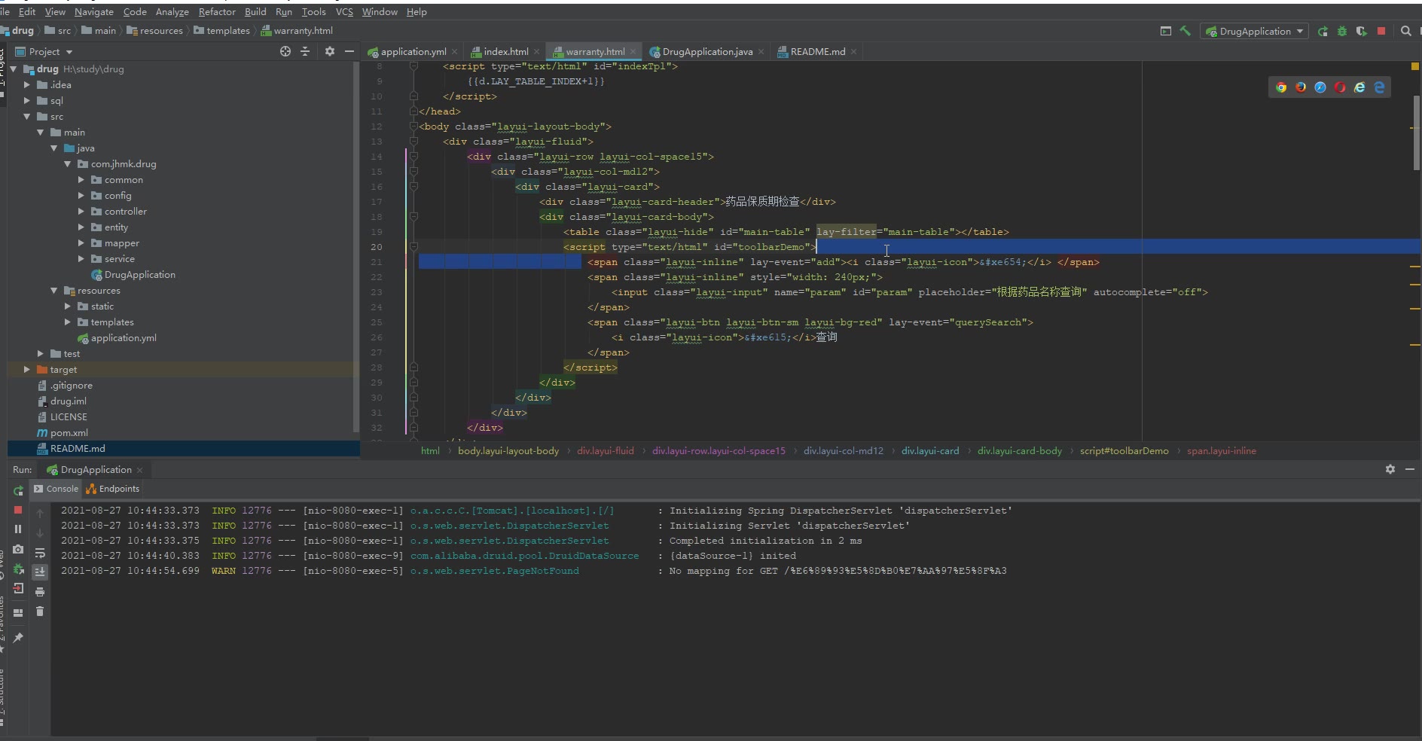Switch to DrugApplication.java editor tab
The image size is (1422, 741).
(707, 51)
